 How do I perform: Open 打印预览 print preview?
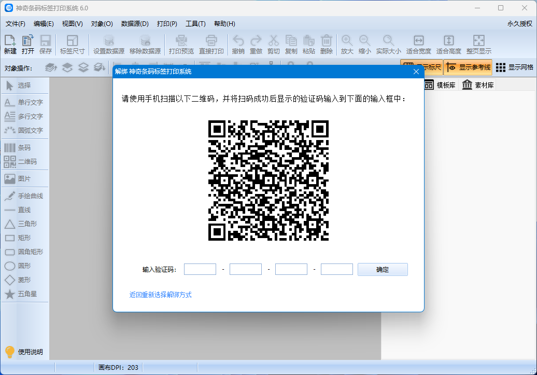(x=181, y=45)
